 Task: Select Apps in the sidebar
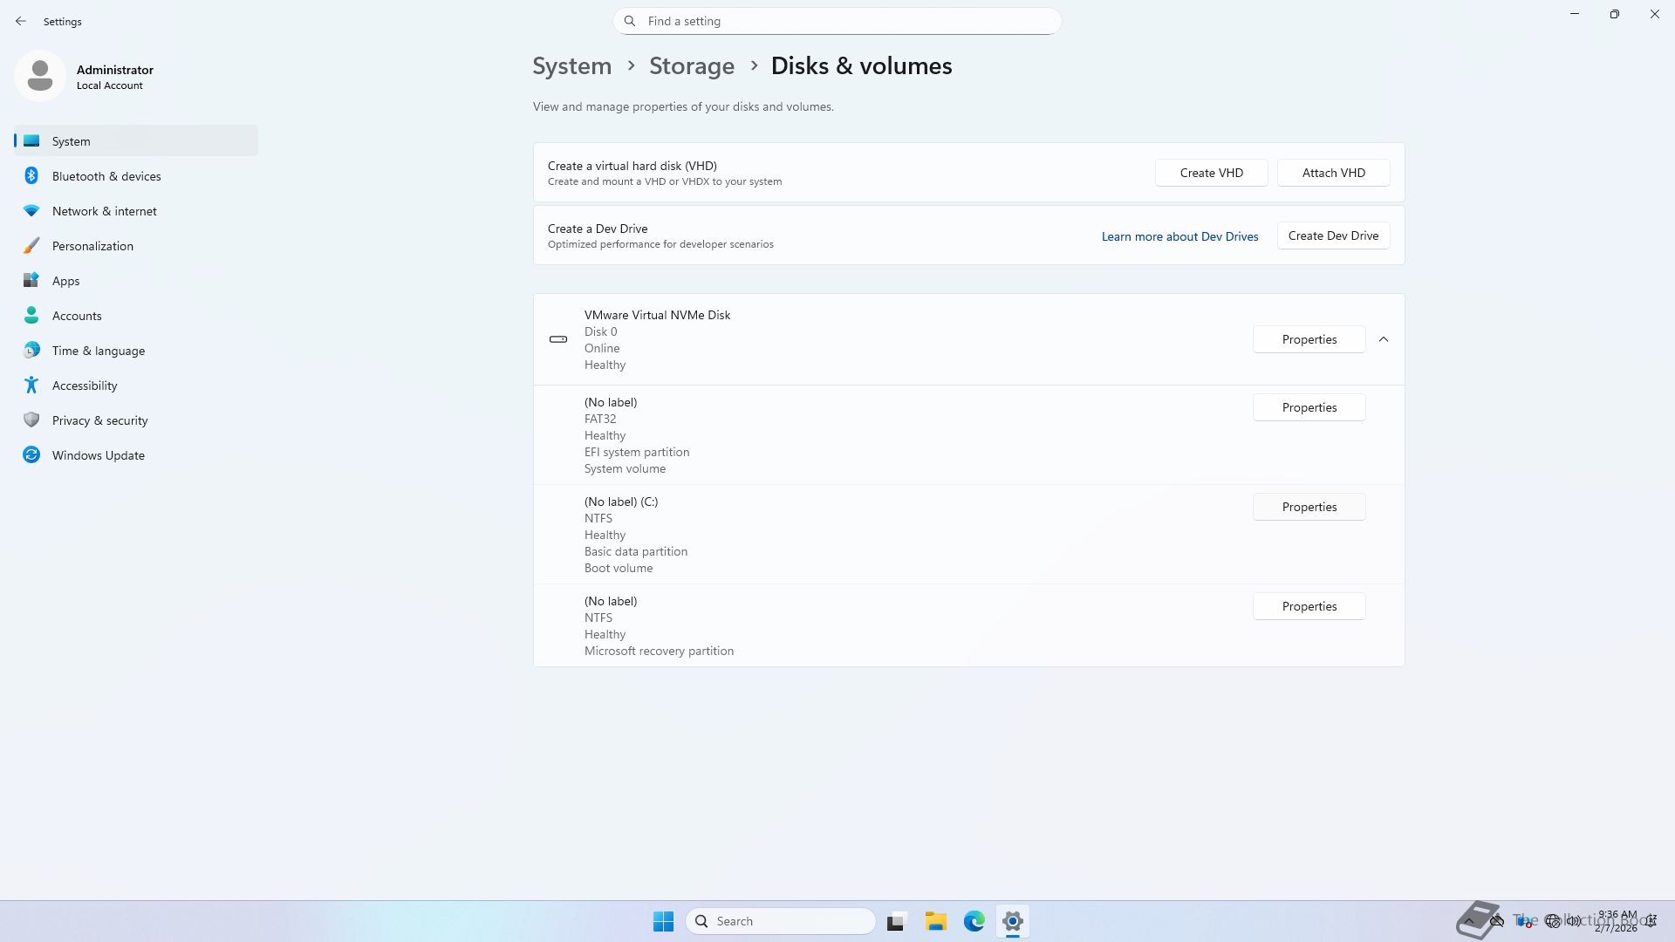65,281
